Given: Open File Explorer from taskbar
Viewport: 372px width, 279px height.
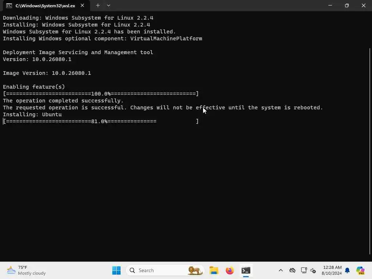Looking at the screenshot, I should click(x=214, y=270).
